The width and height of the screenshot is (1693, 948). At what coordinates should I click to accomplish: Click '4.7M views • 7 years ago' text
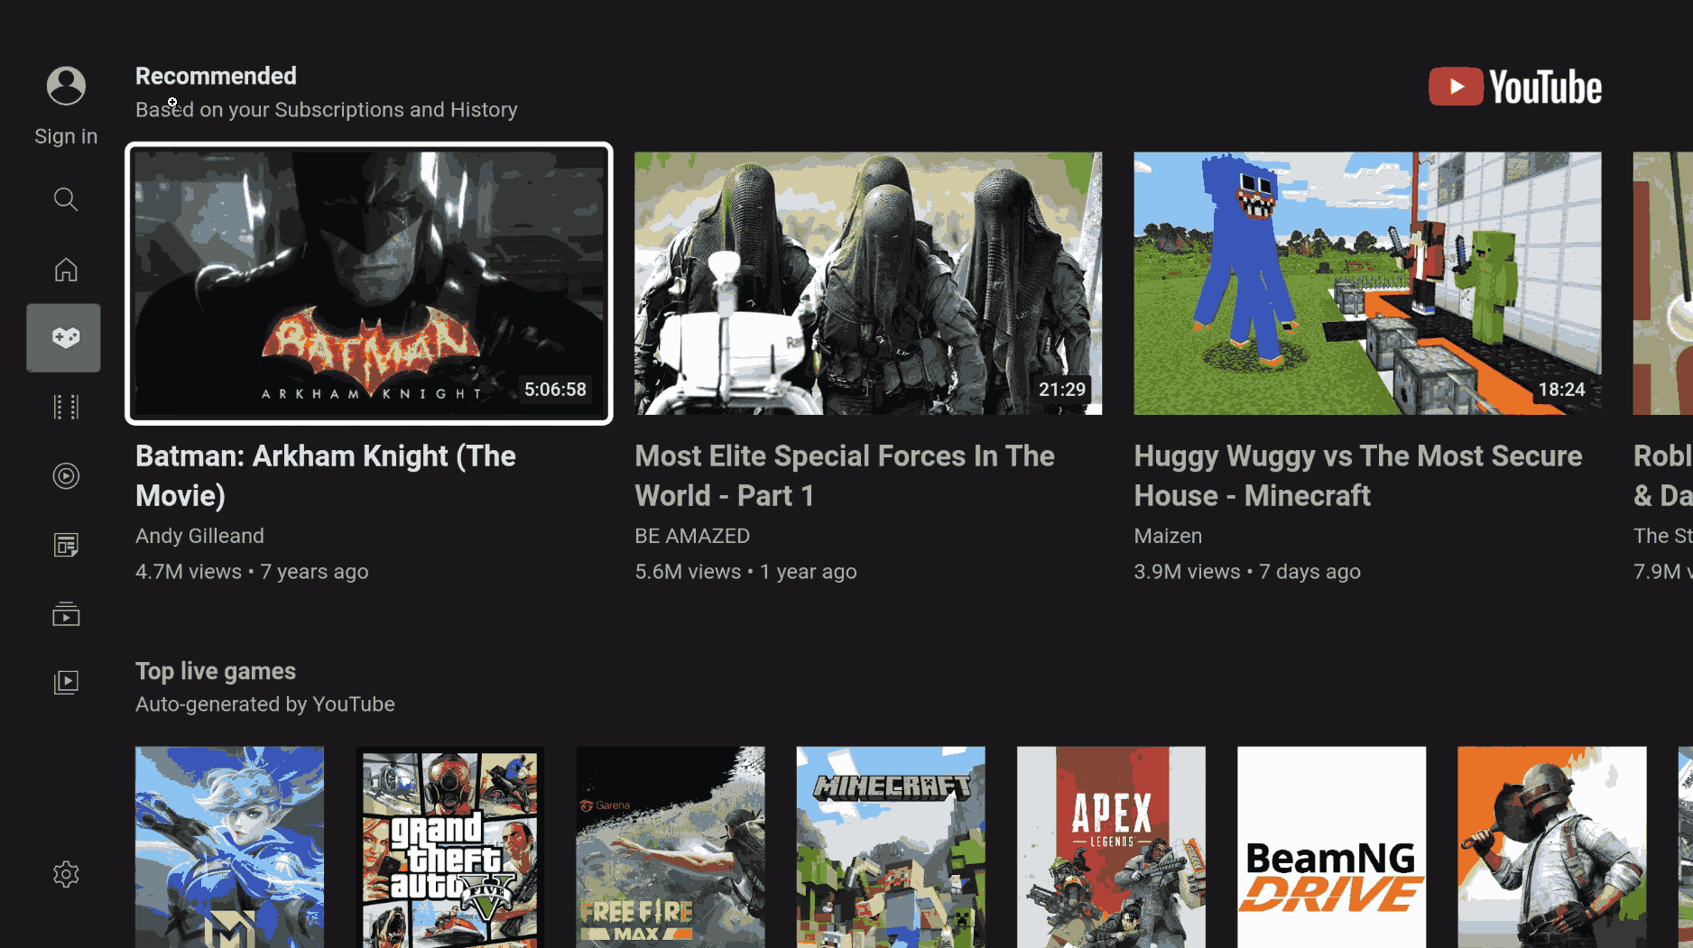coord(252,572)
